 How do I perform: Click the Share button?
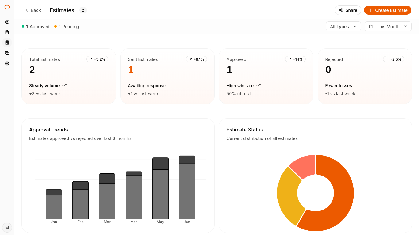348,10
